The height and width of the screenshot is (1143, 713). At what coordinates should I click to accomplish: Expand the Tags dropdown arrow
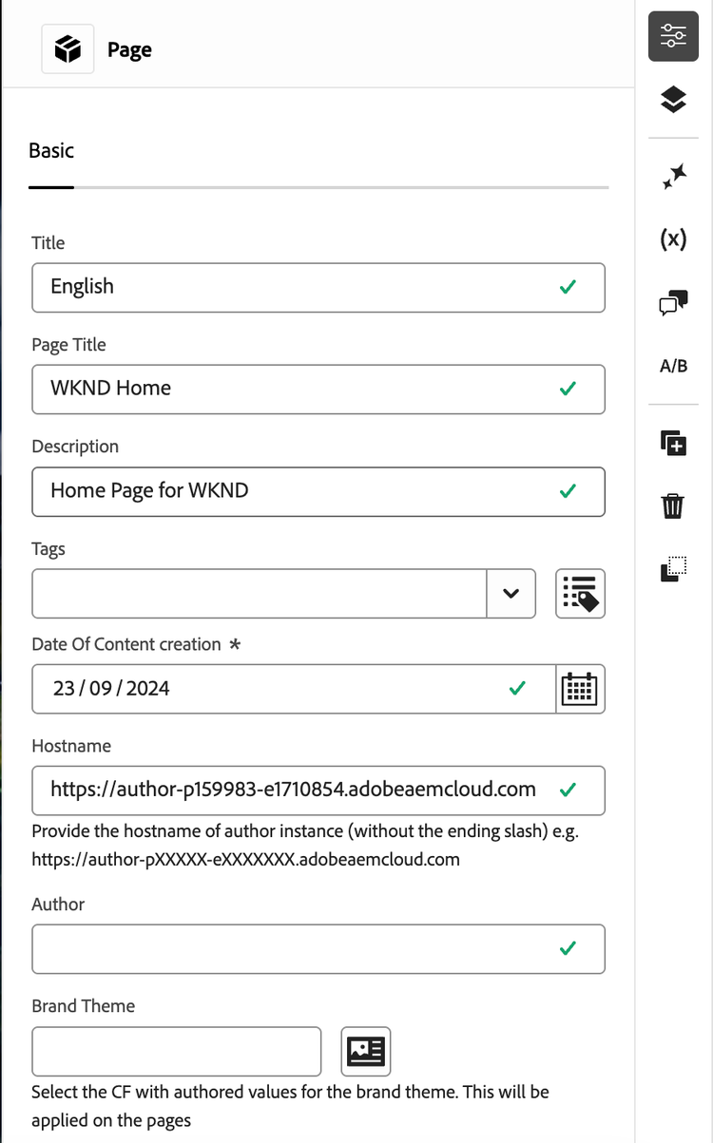click(511, 594)
